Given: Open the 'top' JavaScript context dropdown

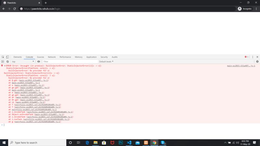Looking at the screenshot, I should (x=23, y=62).
